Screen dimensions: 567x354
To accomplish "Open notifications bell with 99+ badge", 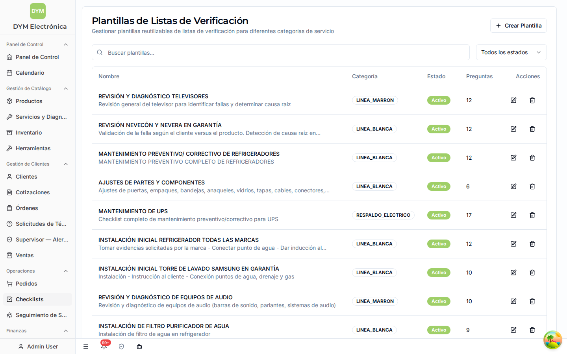I will coord(104,346).
